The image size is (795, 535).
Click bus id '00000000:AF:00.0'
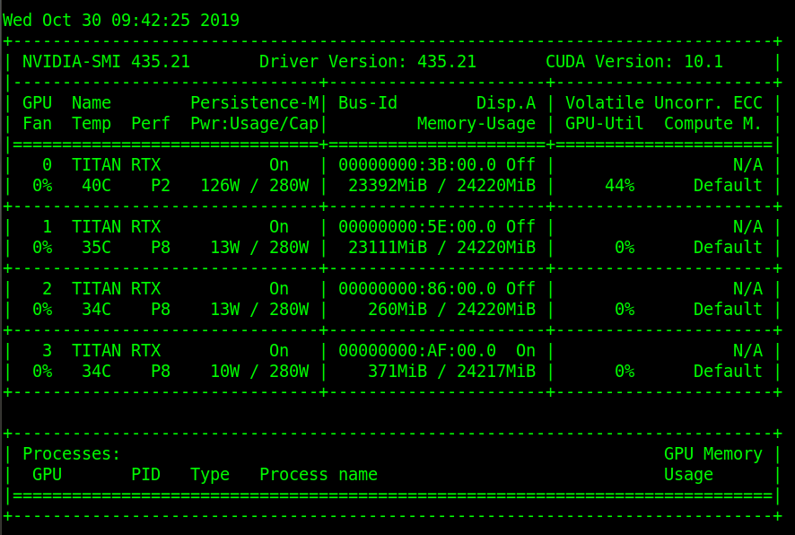[417, 350]
